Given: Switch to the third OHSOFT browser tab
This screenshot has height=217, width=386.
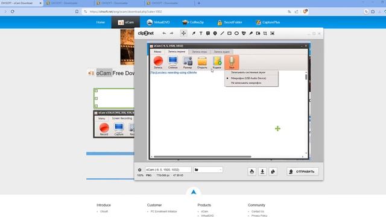Looking at the screenshot, I should click(x=119, y=3).
